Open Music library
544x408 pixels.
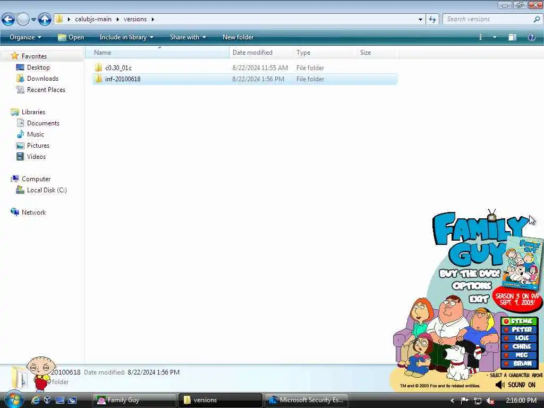(35, 134)
